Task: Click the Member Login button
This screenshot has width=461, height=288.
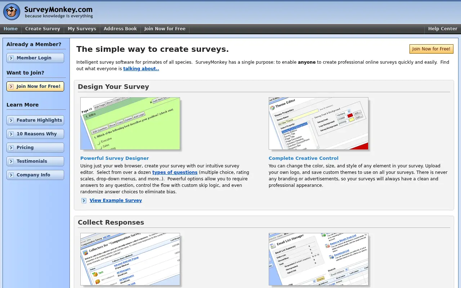Action: tap(35, 58)
